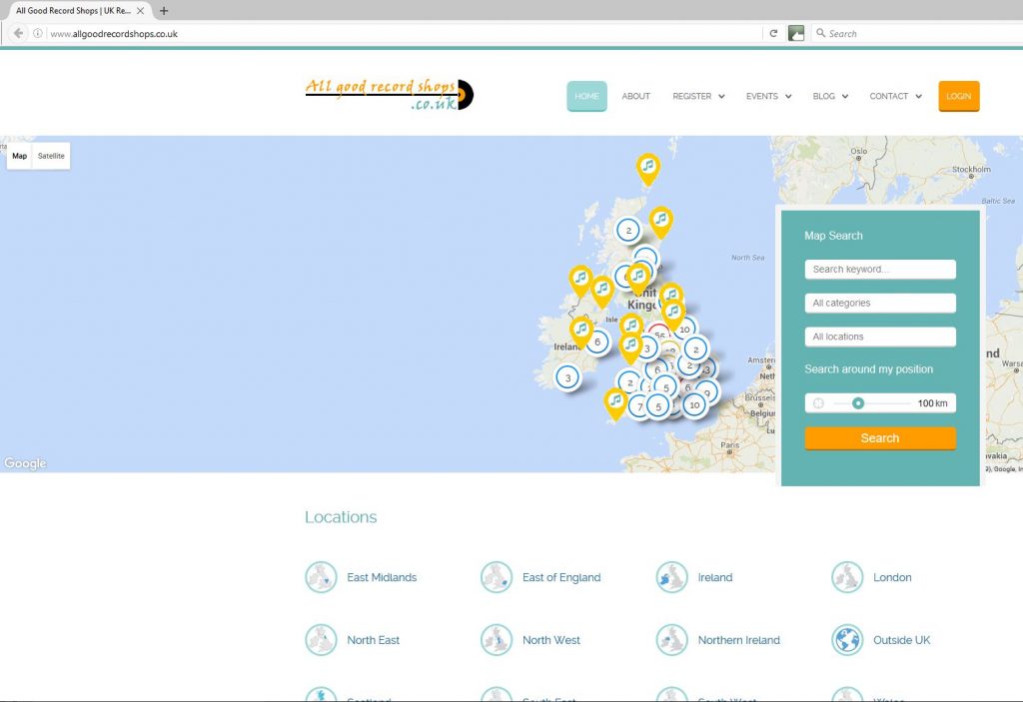Click the northernmost music note map pin
1023x702 pixels.
647,169
